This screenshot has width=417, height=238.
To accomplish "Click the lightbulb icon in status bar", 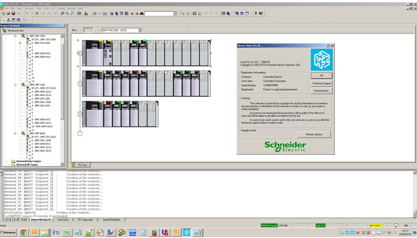I will tap(396, 225).
